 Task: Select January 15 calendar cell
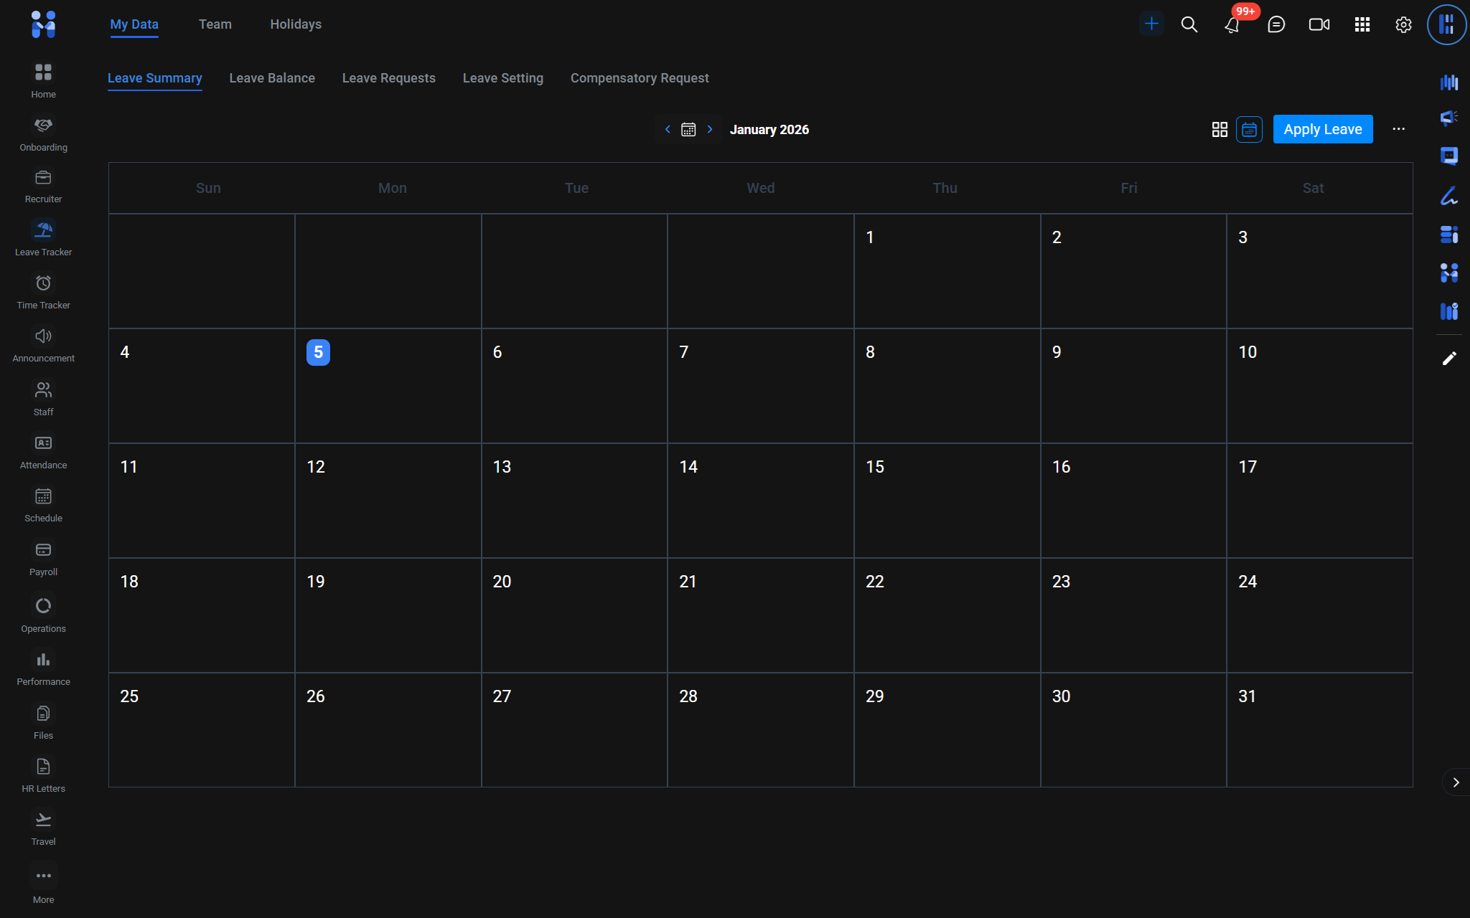click(x=946, y=501)
